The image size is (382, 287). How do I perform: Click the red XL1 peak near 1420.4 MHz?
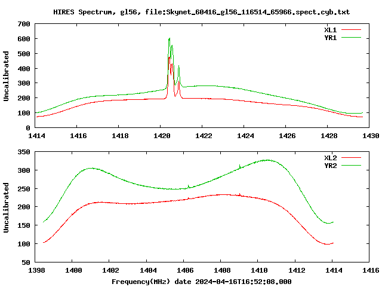pyautogui.click(x=169, y=57)
